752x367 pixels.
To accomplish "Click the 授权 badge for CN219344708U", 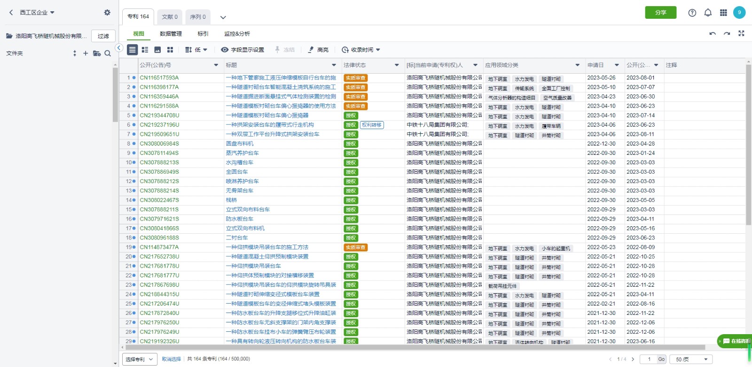I will tap(351, 115).
